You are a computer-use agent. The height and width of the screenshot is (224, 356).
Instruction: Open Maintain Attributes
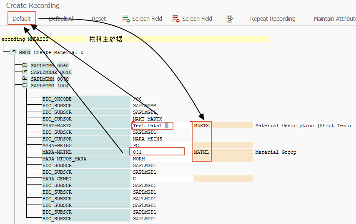point(335,19)
